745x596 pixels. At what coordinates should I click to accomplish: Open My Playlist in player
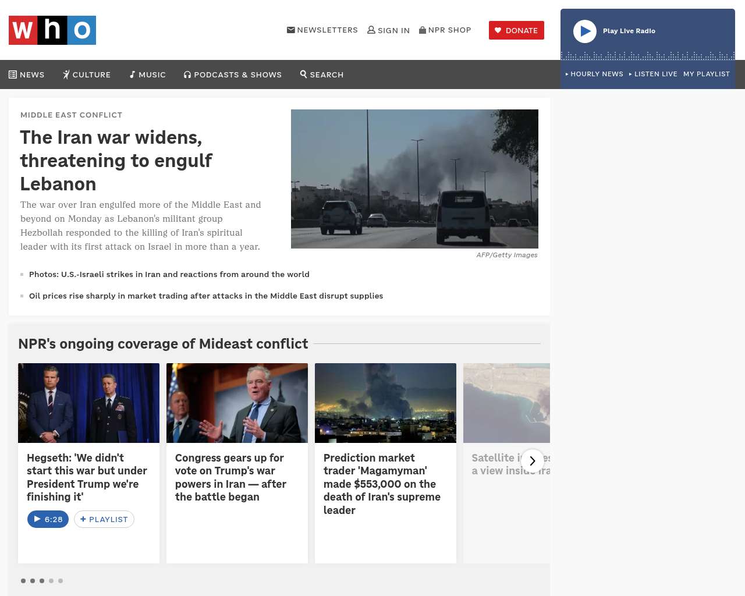[706, 74]
